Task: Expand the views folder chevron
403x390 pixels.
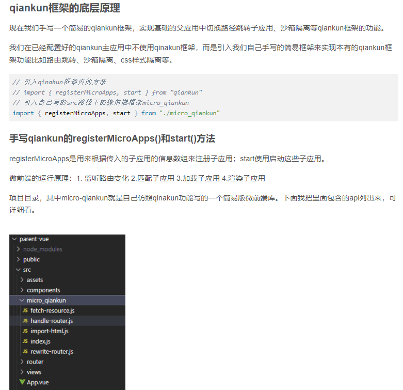Action: coord(22,372)
